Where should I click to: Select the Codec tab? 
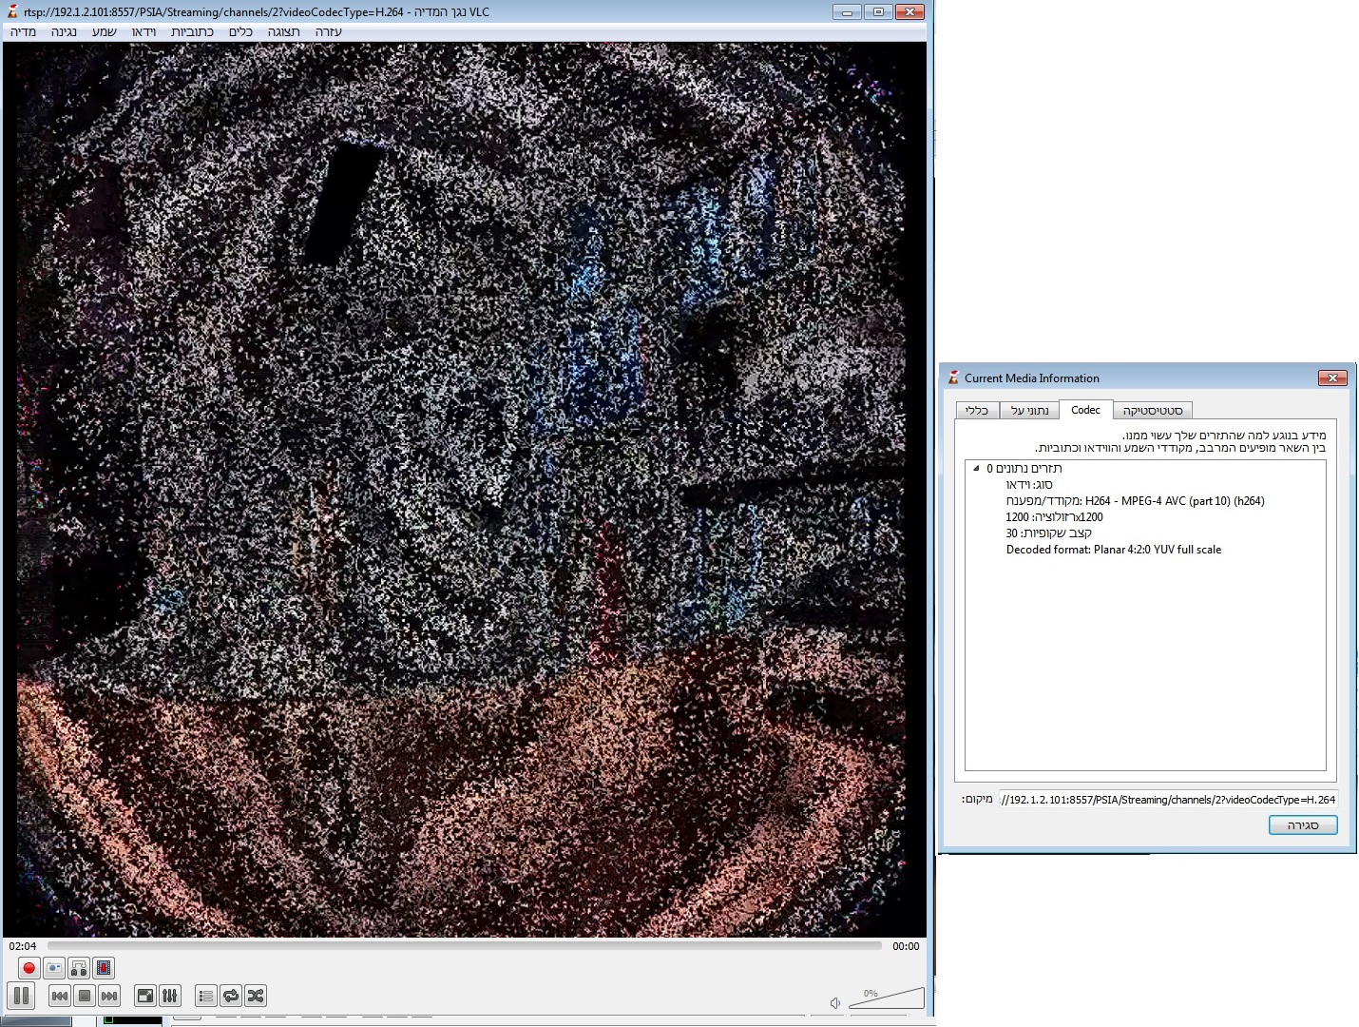1085,410
